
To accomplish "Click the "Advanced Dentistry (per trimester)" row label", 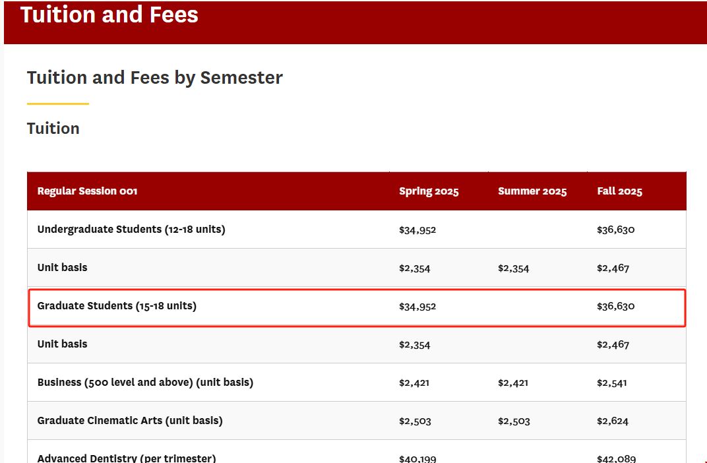I will pyautogui.click(x=127, y=458).
